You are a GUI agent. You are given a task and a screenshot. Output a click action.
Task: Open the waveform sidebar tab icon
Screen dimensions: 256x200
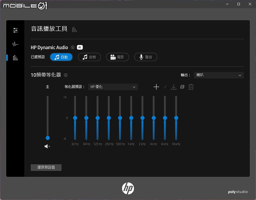[x=15, y=44]
